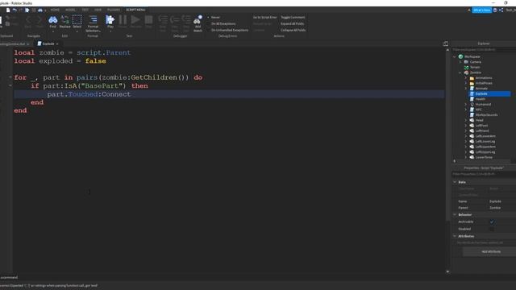Click the editor pop-out icon above scrollbar
The width and height of the screenshot is (516, 290).
coord(446,43)
